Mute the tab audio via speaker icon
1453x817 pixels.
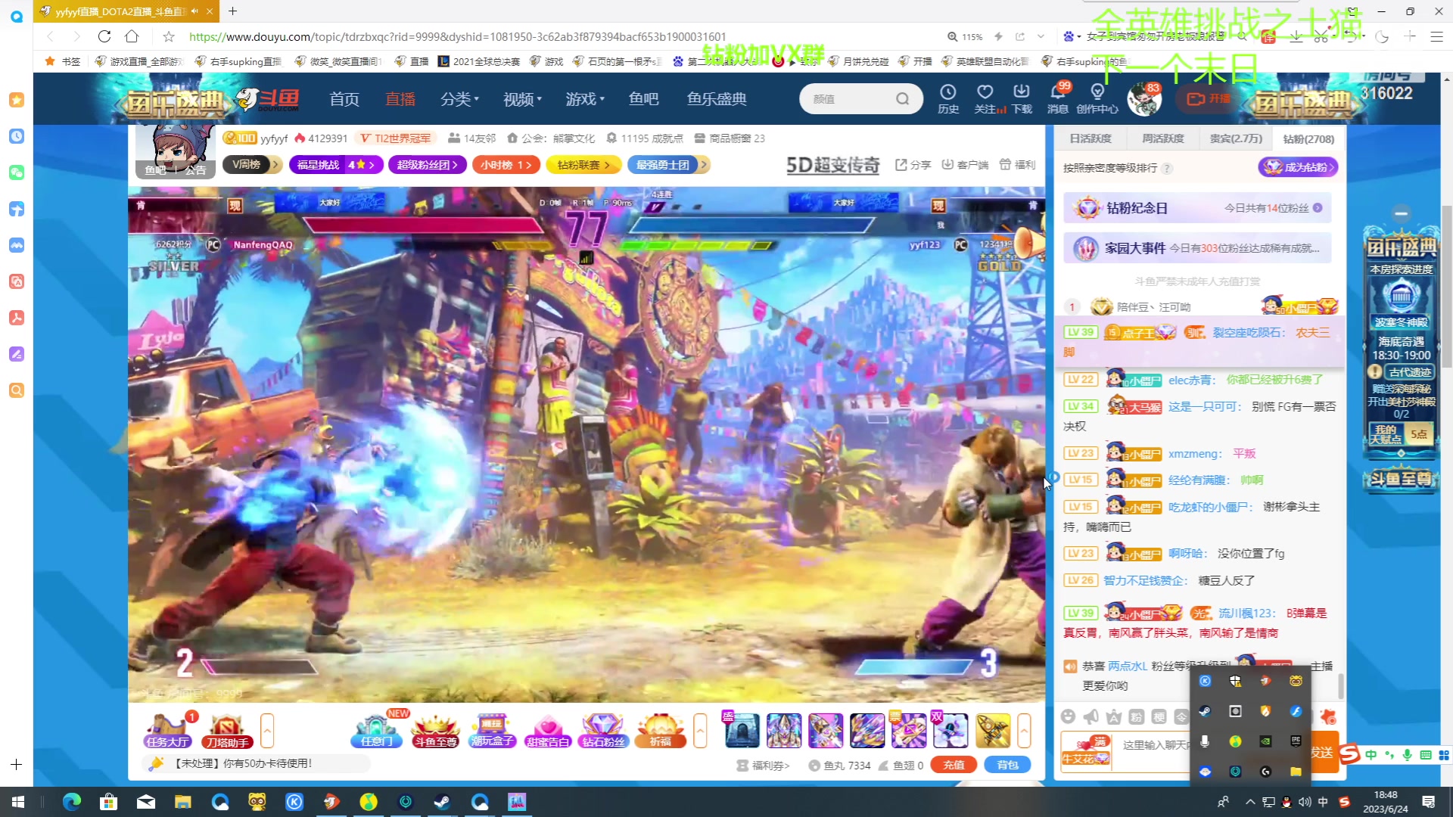pyautogui.click(x=194, y=11)
